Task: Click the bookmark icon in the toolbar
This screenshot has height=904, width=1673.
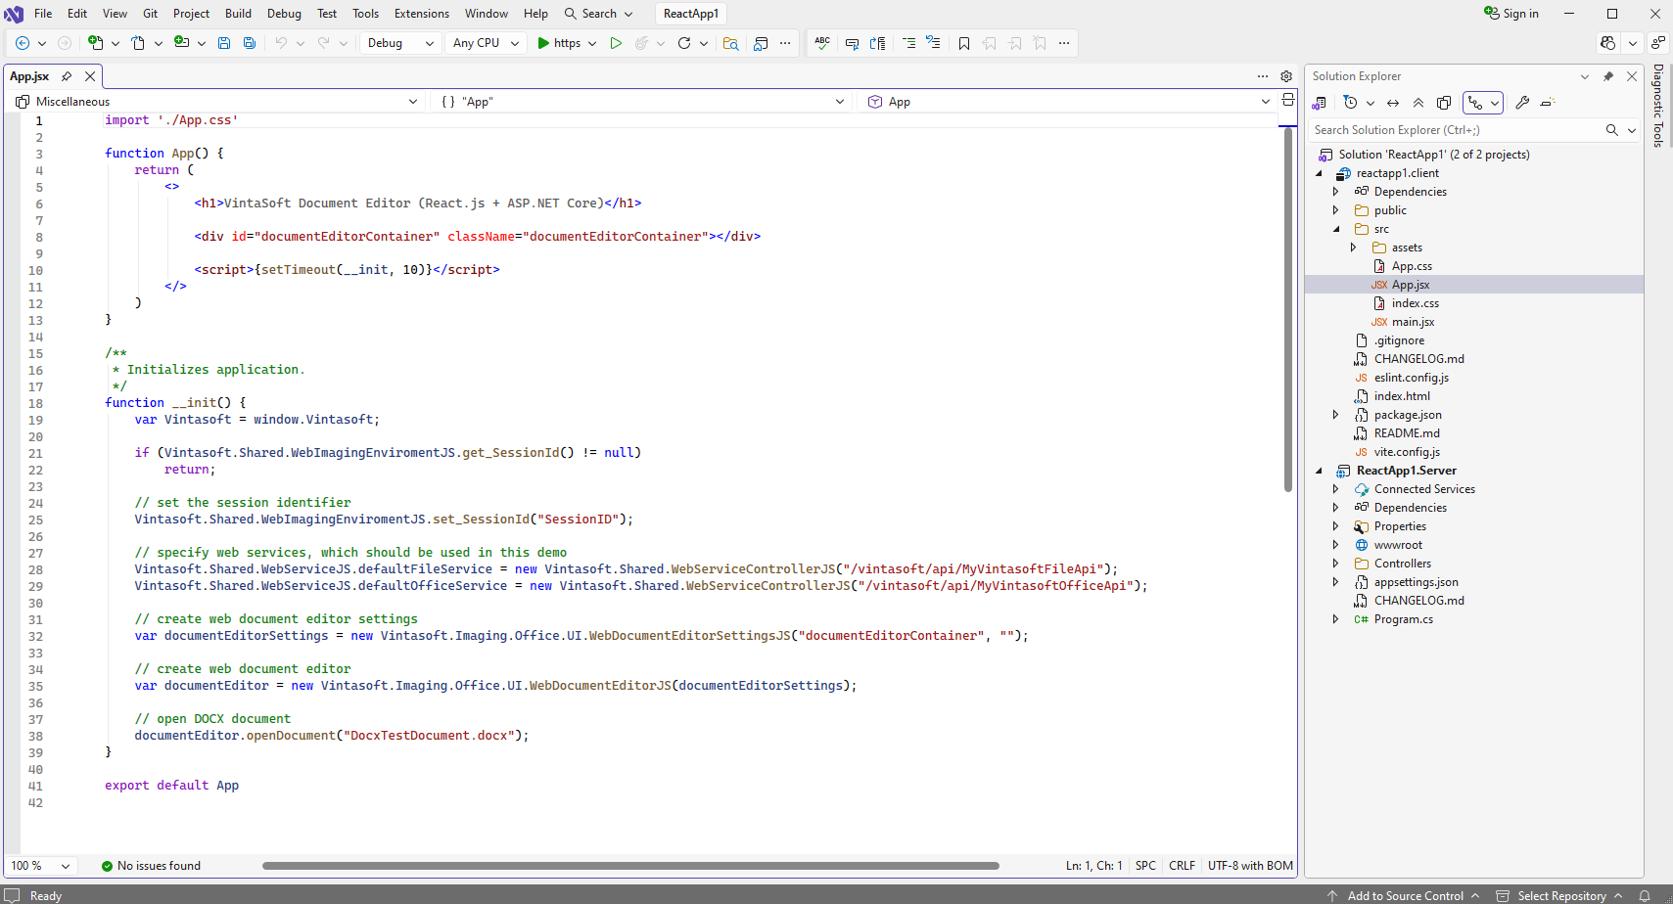Action: click(x=964, y=43)
